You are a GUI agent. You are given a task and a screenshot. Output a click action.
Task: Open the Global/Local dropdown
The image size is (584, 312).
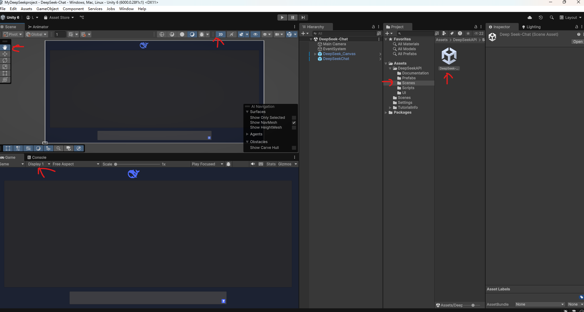point(36,34)
